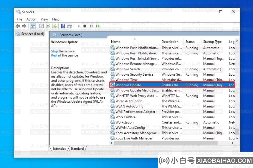Open the File menu

coord(19,19)
